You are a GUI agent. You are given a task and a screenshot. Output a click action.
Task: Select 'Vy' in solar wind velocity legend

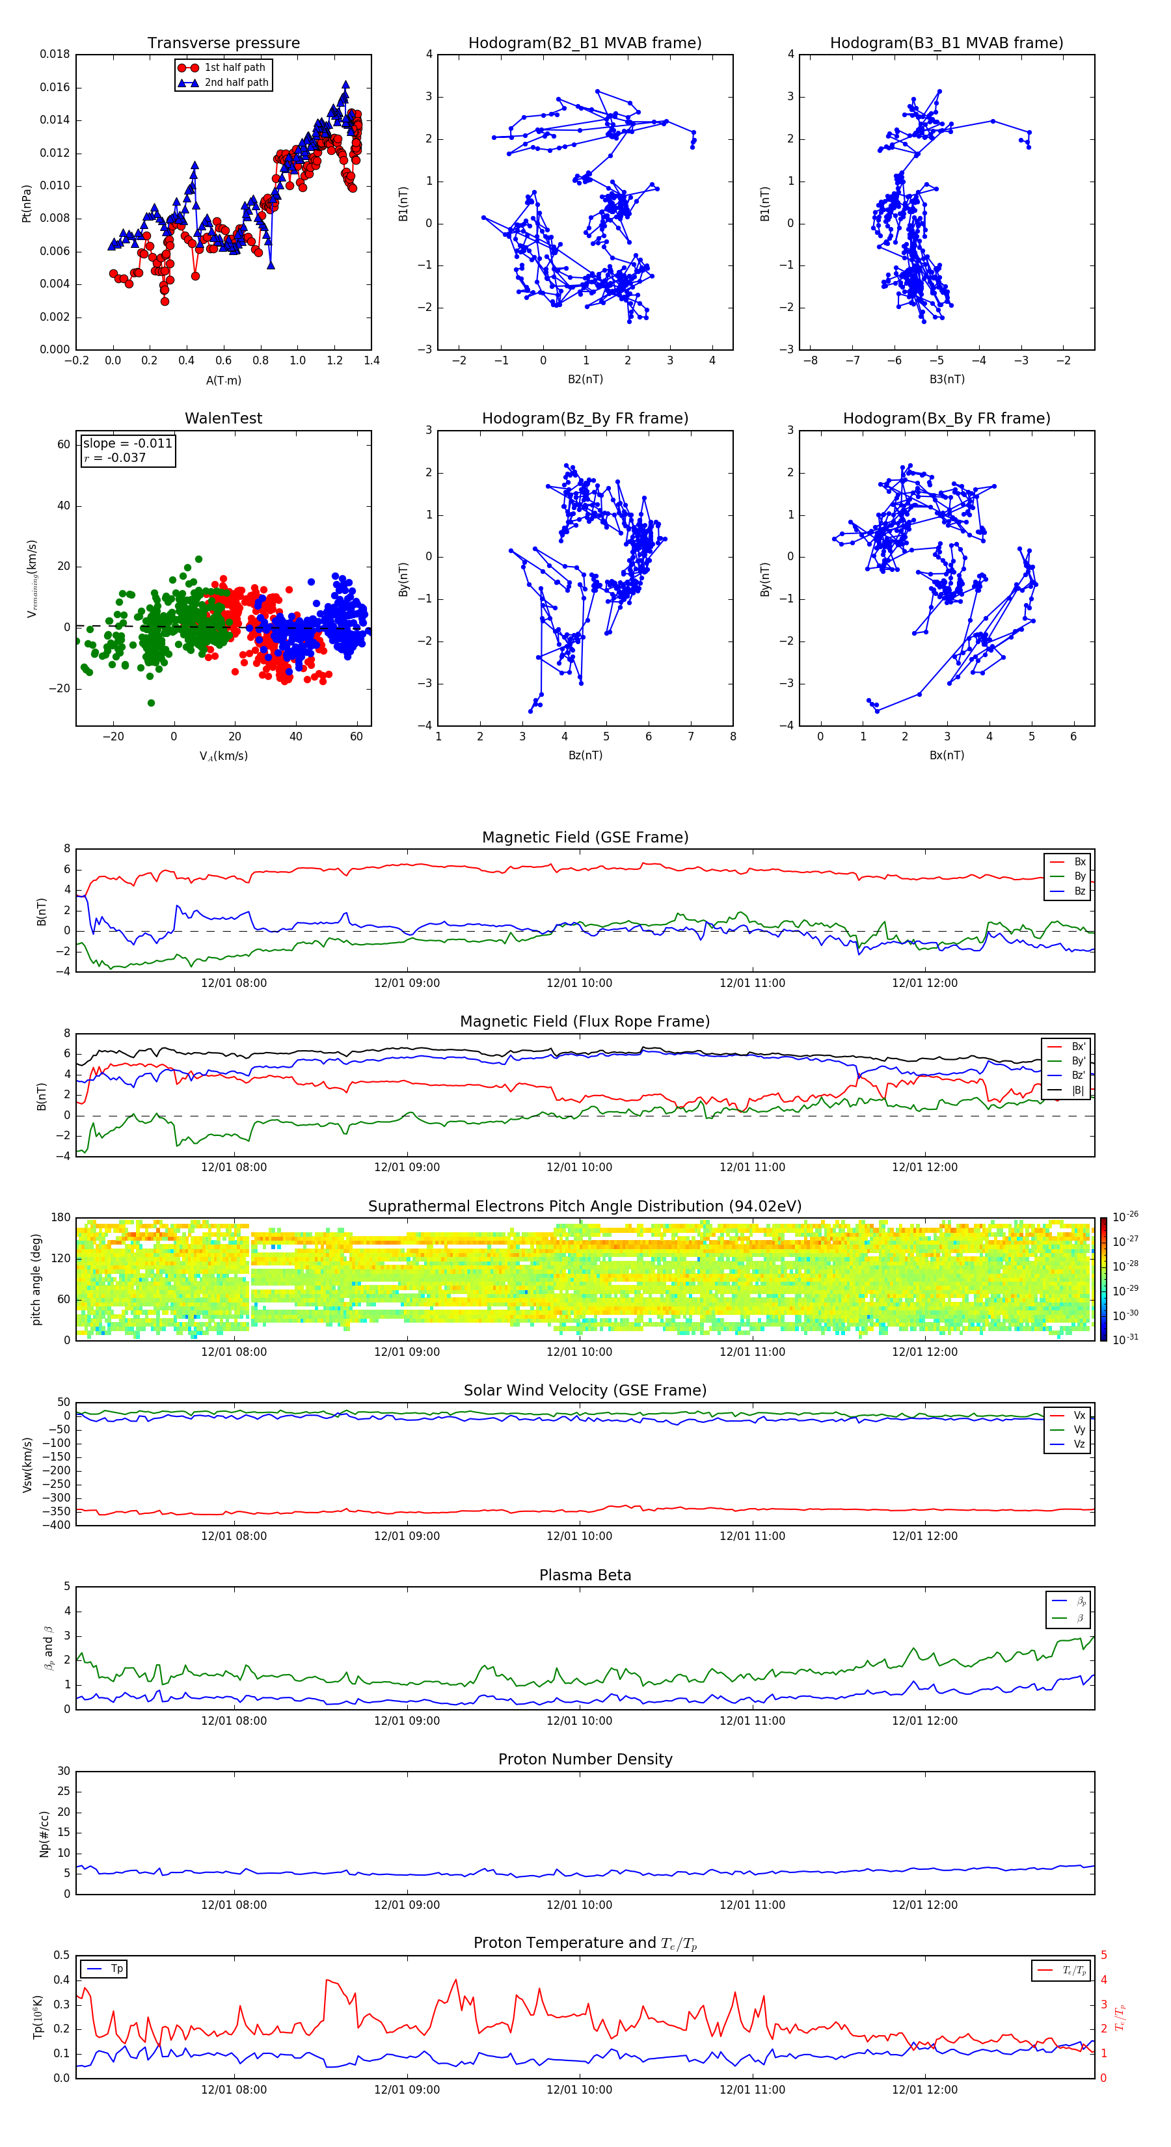pos(1068,1429)
